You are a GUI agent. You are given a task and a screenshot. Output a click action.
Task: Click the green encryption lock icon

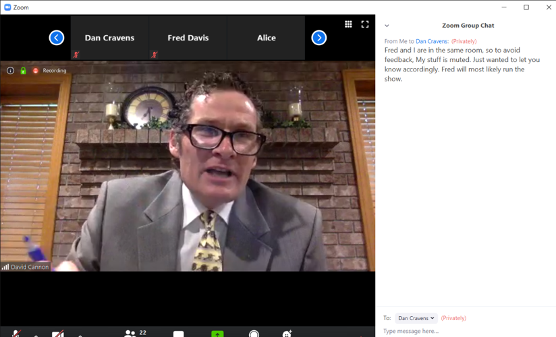(x=23, y=71)
